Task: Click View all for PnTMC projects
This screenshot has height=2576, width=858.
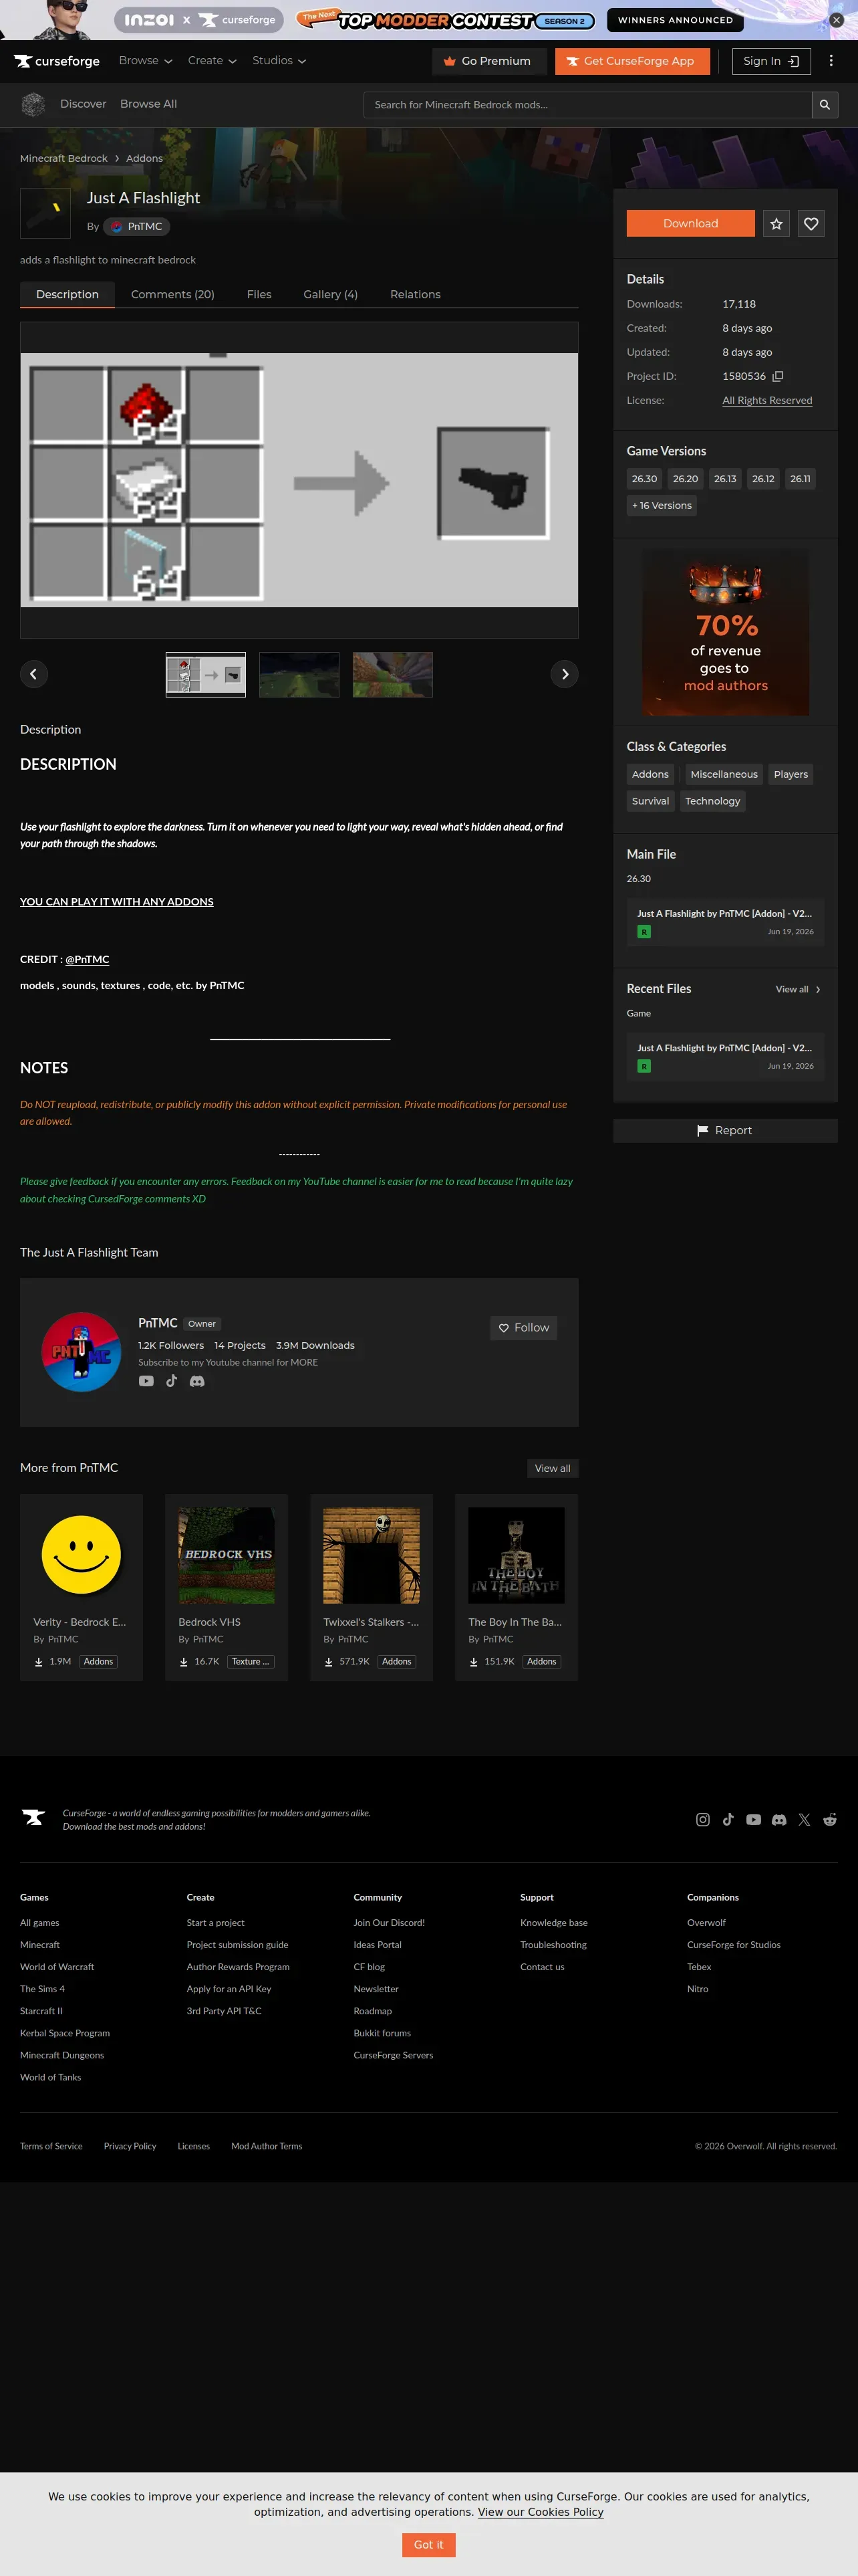Action: point(553,1468)
